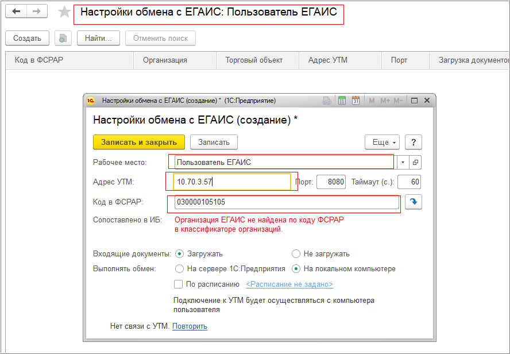
Task: Click the Код в ФСРАР column header
Action: coord(69,60)
